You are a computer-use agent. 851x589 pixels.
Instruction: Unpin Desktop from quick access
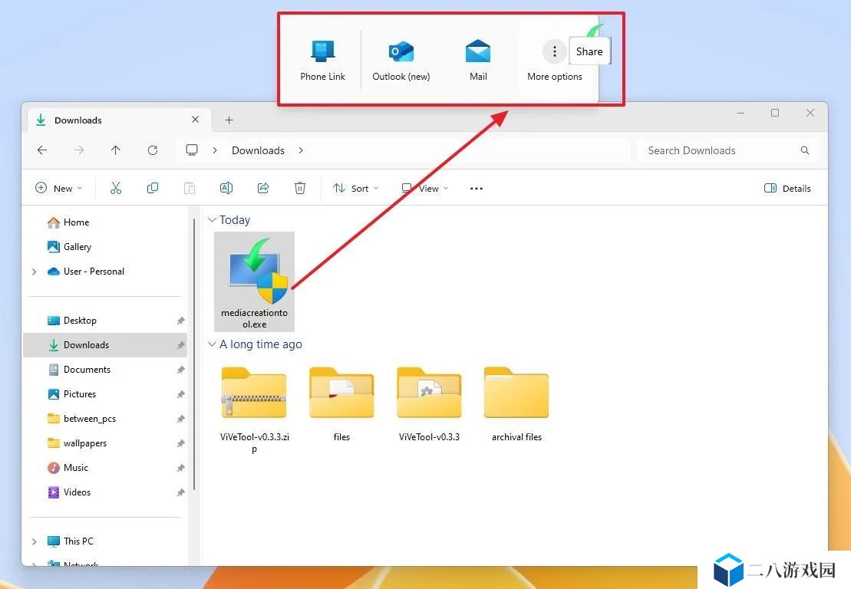tap(181, 321)
